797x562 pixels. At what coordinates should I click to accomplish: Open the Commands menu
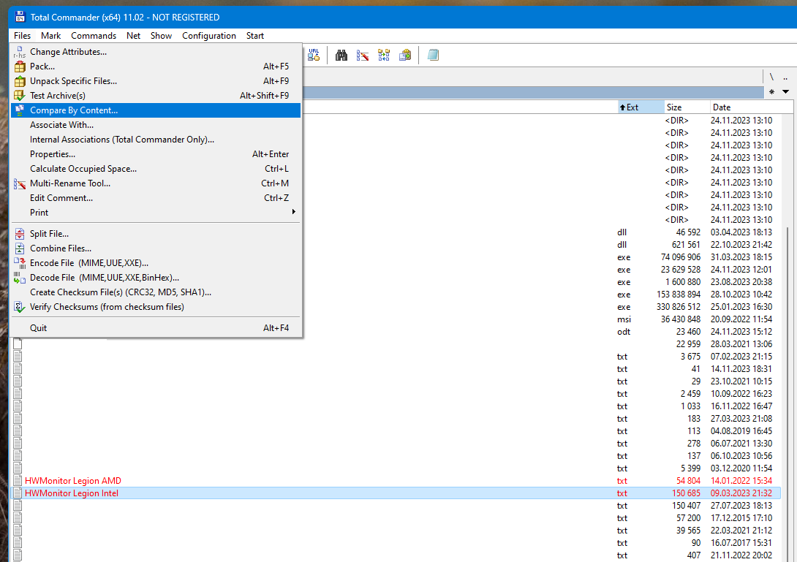pyautogui.click(x=94, y=36)
